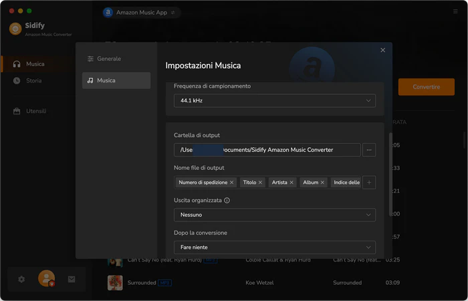This screenshot has height=301, width=468.
Task: Click the Convertire button
Action: point(427,87)
